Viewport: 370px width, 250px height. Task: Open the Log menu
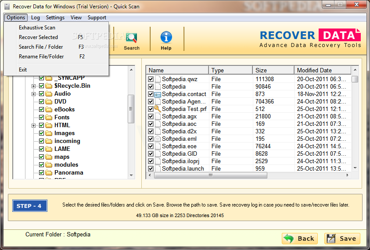click(36, 18)
